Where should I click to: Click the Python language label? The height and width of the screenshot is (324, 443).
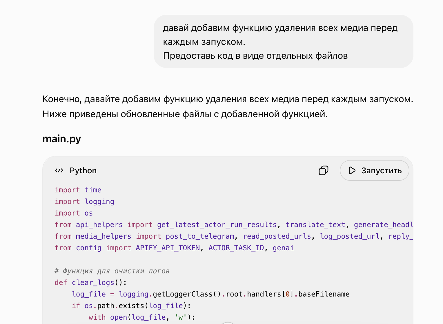tap(83, 171)
